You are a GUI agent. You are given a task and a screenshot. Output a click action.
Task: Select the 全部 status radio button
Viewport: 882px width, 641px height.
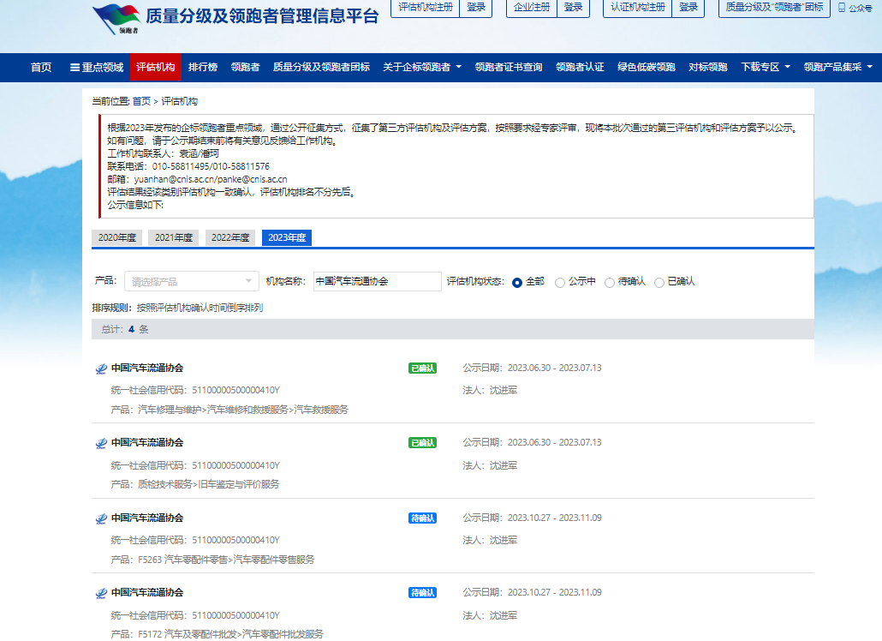tap(516, 282)
